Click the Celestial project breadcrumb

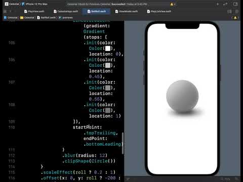click(x=11, y=18)
